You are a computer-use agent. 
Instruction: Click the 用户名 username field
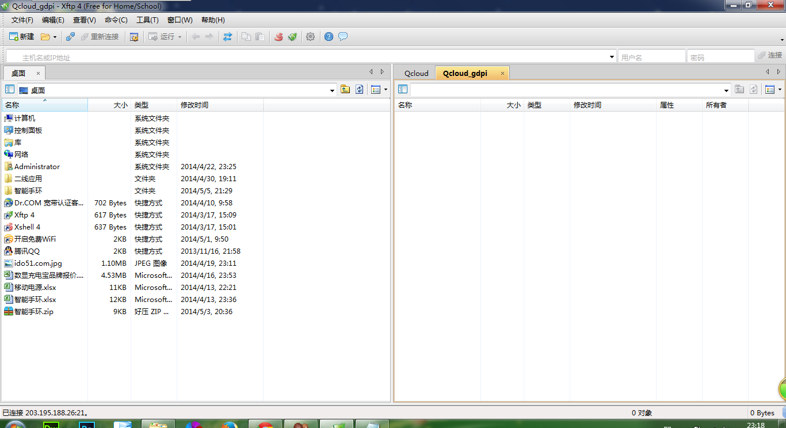click(652, 57)
